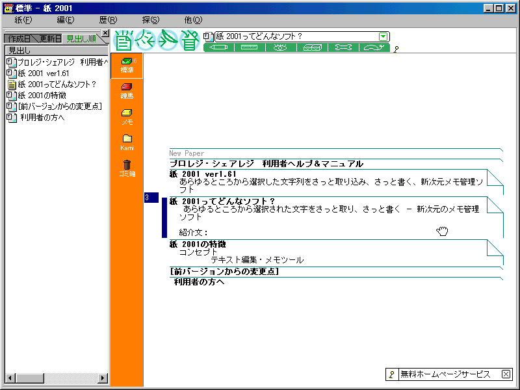Click document icon beside 利用者の方へ list item
This screenshot has height=390, width=520.
tap(12, 118)
